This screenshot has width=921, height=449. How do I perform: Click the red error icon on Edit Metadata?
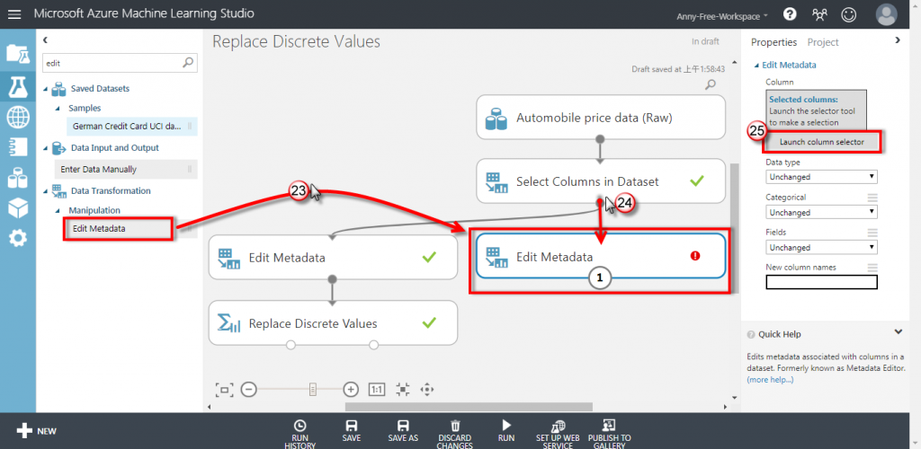(695, 256)
